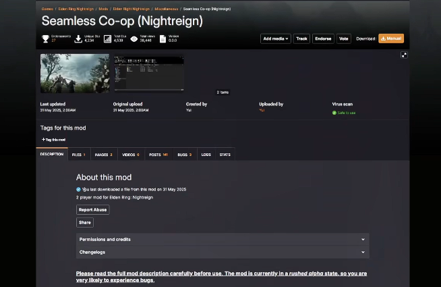The width and height of the screenshot is (441, 287).
Task: Open the Posts tab
Action: point(158,155)
